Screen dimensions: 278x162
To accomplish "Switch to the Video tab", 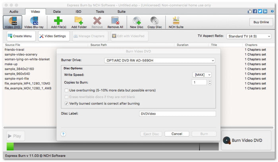I will [x=35, y=11].
